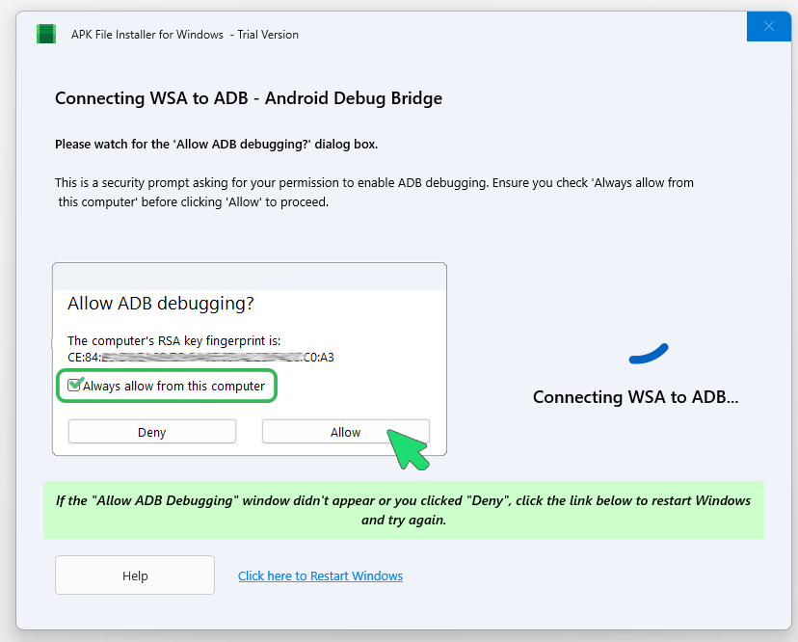Follow the 'Click here to Restart Windows' link
The image size is (798, 642).
coord(320,576)
